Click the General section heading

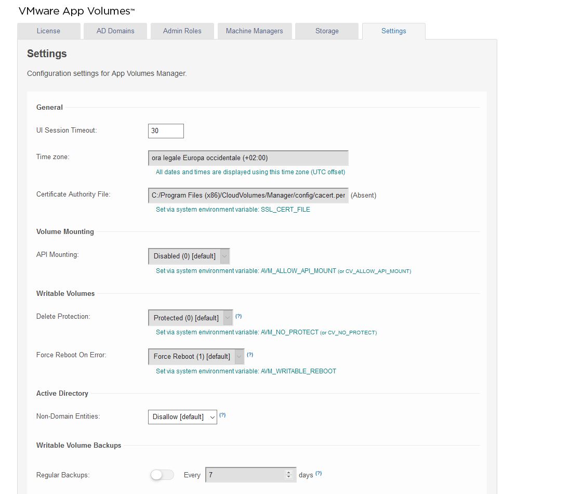pyautogui.click(x=49, y=107)
